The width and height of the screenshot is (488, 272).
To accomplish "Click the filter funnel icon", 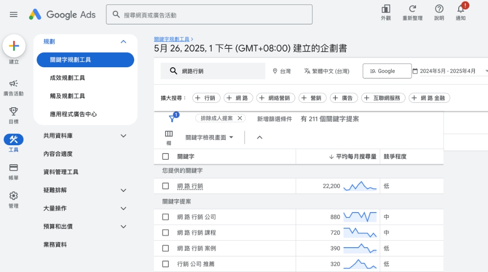I will coord(172,118).
